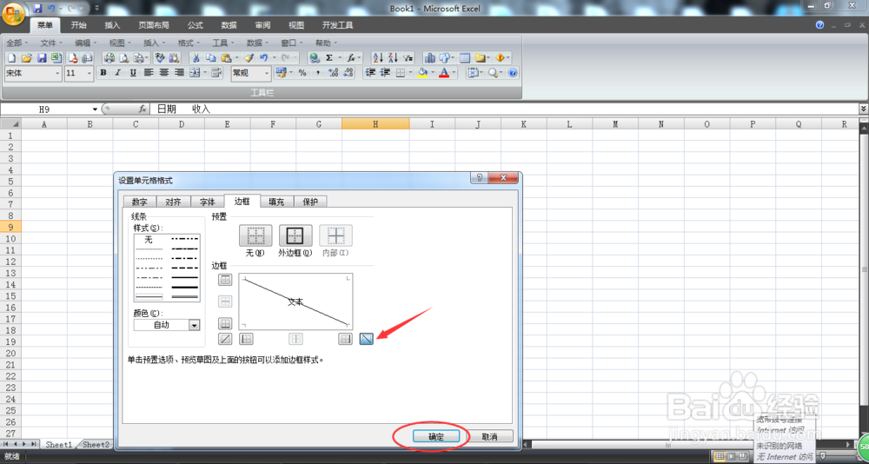Click the Cut scissors icon

tap(196, 57)
